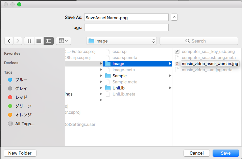Click the Tags input field
The height and width of the screenshot is (159, 242).
[x=126, y=27]
